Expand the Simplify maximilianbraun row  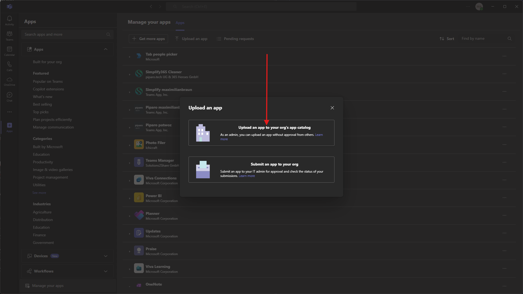point(130,92)
